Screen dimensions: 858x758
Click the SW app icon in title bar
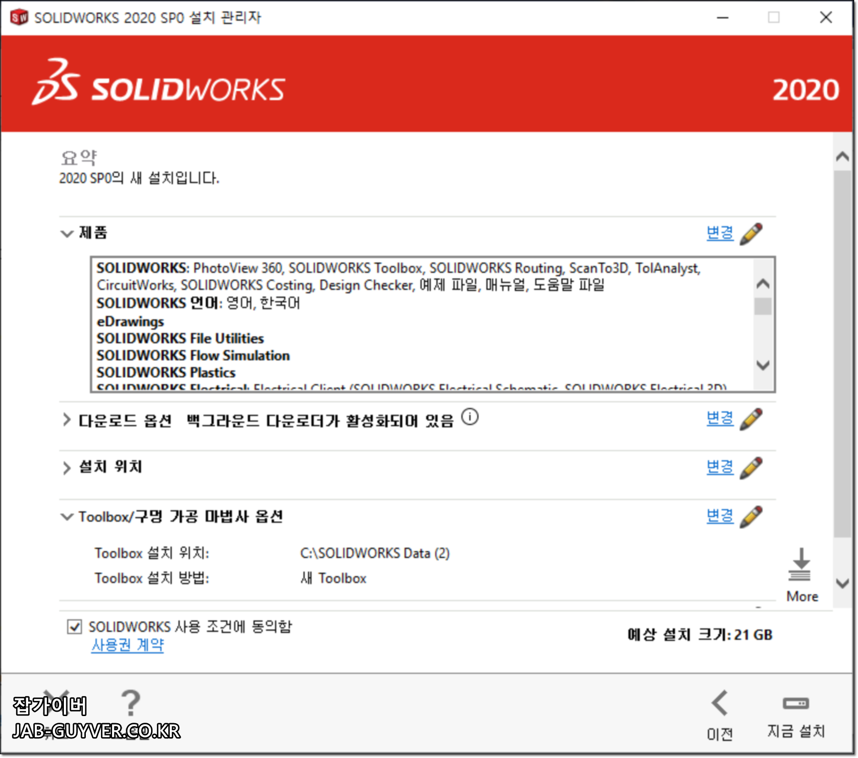(19, 18)
